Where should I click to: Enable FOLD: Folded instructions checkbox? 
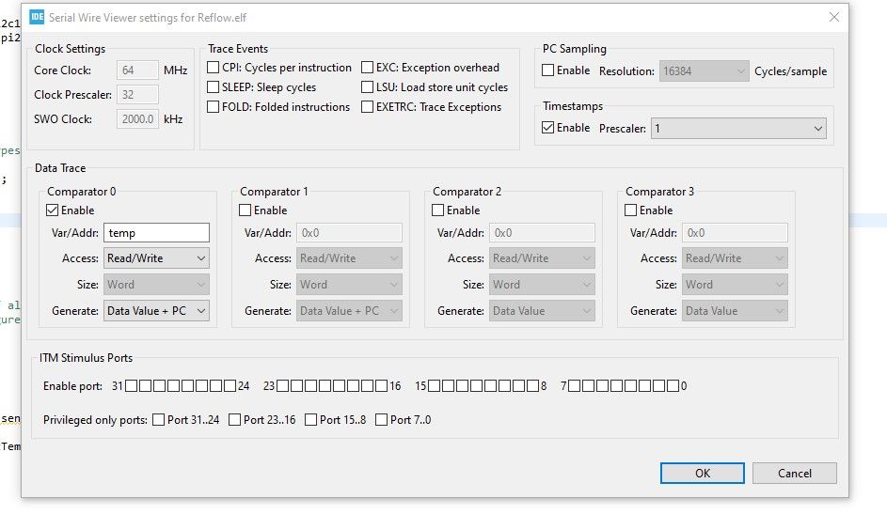(x=214, y=107)
